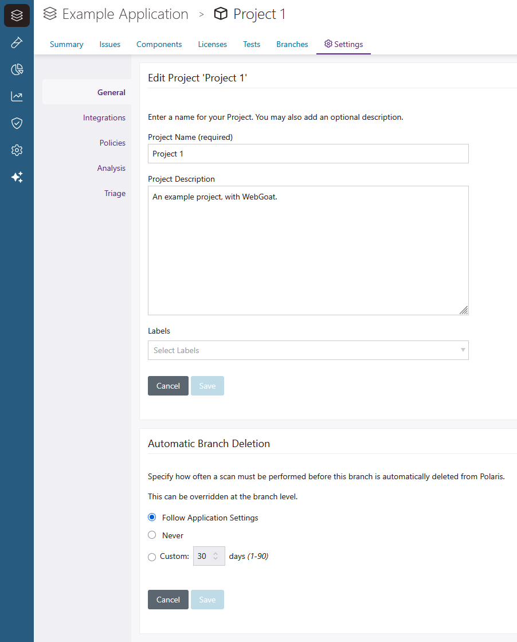Viewport: 517px width, 642px height.
Task: Open the test tube icon in sidebar
Action: (x=17, y=43)
